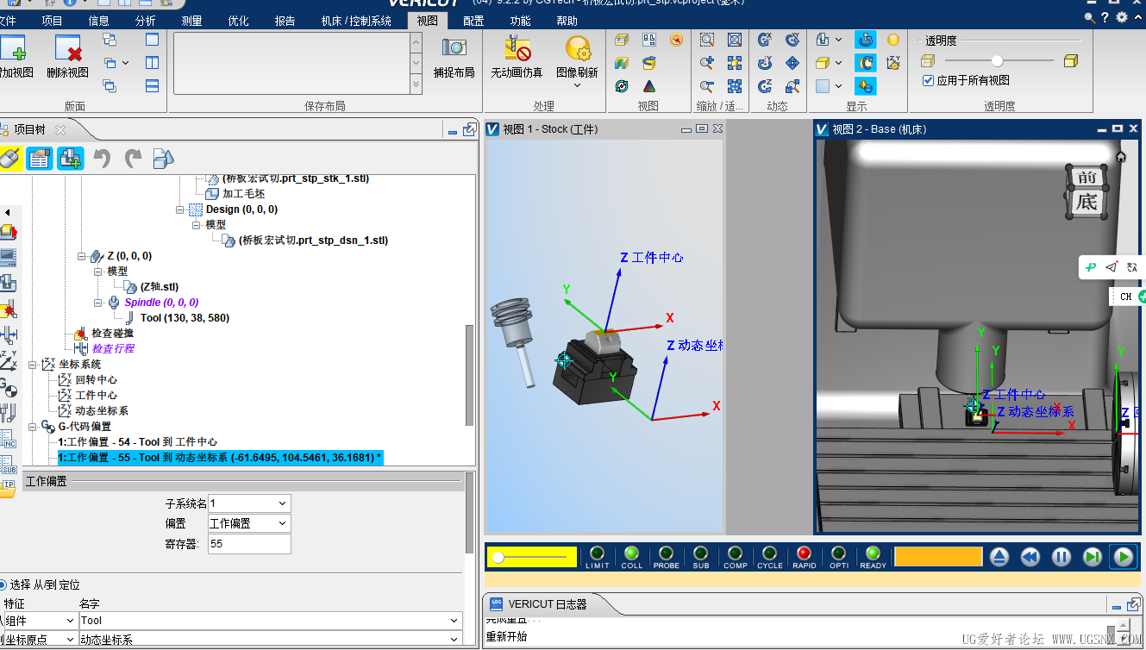Toggle the 应用于所有视图 checkbox

pyautogui.click(x=928, y=80)
